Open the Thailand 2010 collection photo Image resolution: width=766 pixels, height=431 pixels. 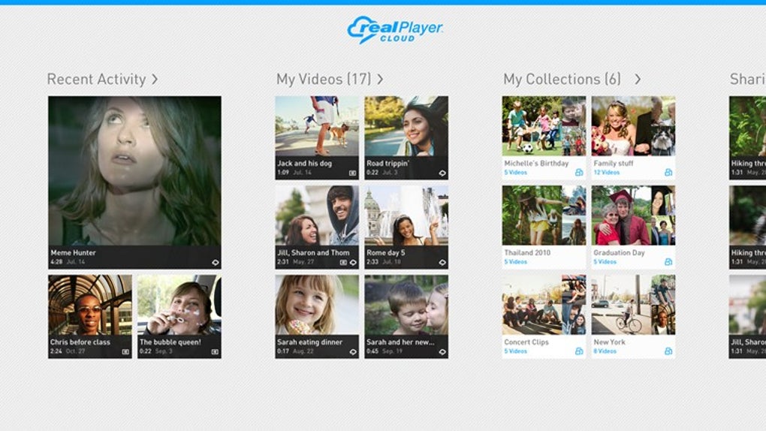544,215
